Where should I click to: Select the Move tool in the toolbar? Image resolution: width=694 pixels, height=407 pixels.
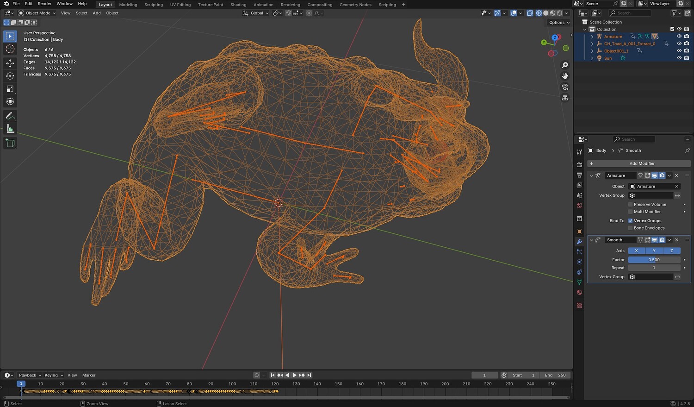[x=10, y=63]
